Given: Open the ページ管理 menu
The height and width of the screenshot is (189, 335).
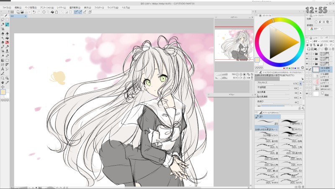Looking at the screenshot, I should click(31, 8).
